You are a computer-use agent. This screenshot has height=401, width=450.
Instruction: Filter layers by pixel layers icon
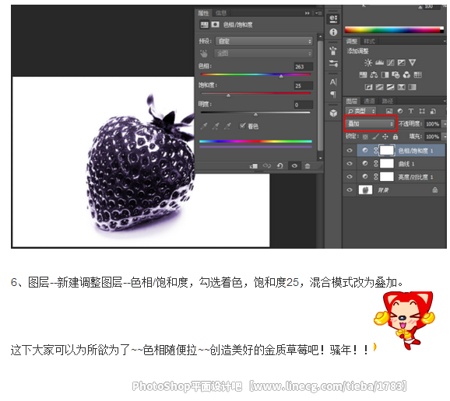(389, 111)
